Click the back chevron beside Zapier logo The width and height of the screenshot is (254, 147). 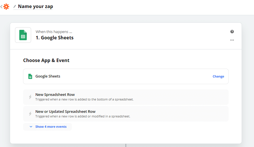point(1,7)
